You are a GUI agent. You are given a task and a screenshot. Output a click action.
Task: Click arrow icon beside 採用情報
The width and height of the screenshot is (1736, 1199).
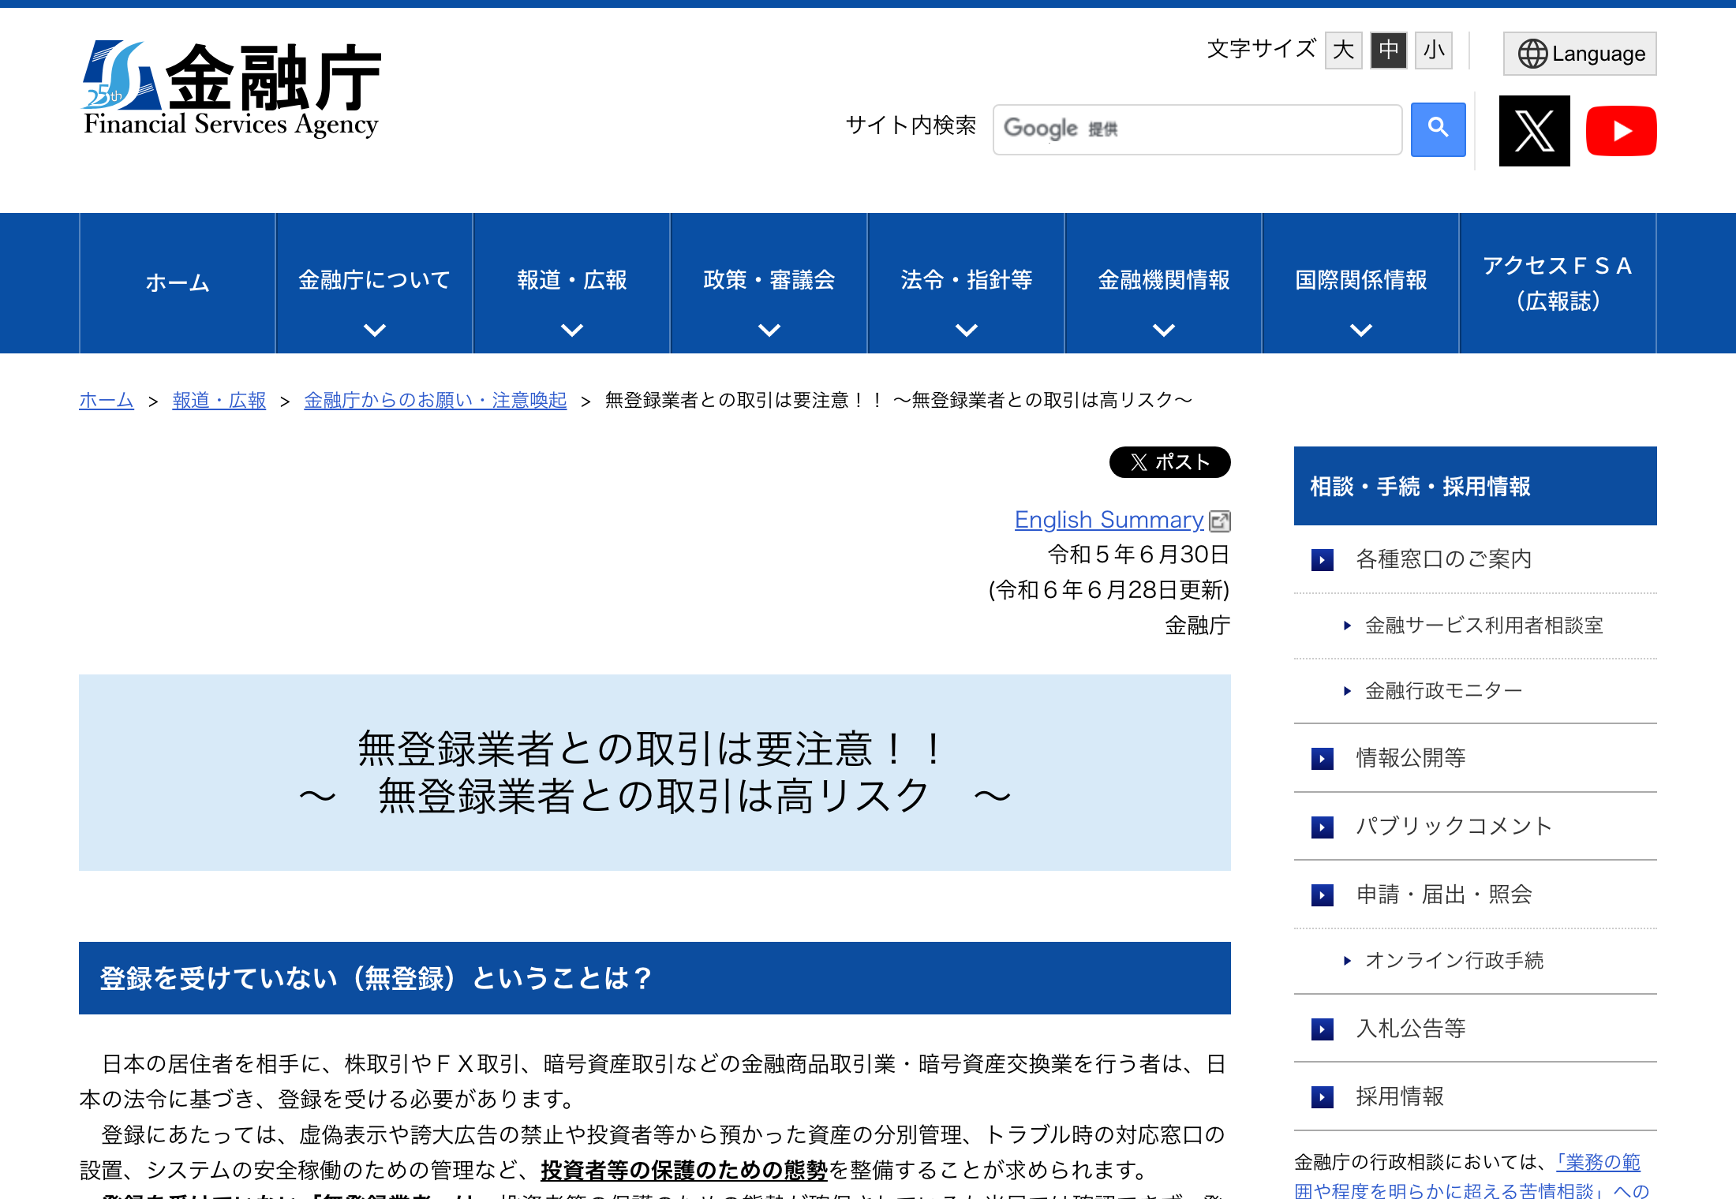1323,1097
